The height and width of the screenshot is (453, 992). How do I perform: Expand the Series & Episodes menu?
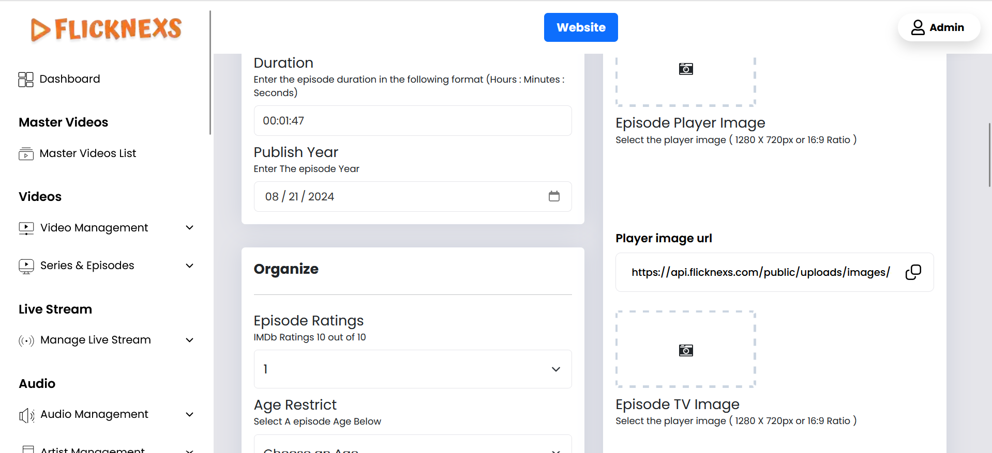[x=189, y=265]
